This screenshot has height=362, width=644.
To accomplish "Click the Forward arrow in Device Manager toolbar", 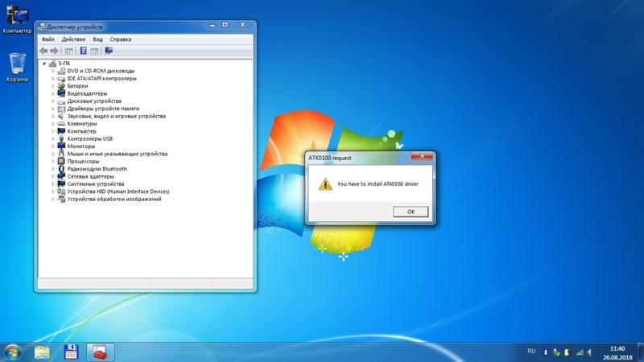I will tap(54, 51).
